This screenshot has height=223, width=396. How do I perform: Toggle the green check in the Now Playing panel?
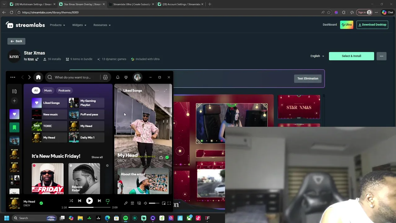point(167,157)
